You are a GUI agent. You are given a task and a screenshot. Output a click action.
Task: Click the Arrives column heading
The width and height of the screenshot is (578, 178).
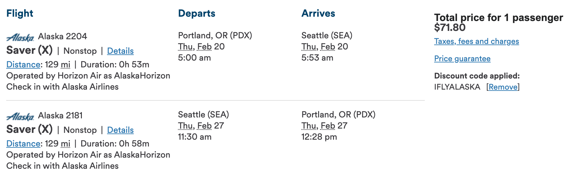pos(318,13)
